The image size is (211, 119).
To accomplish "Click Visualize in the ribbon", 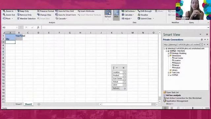I will pos(143,15).
